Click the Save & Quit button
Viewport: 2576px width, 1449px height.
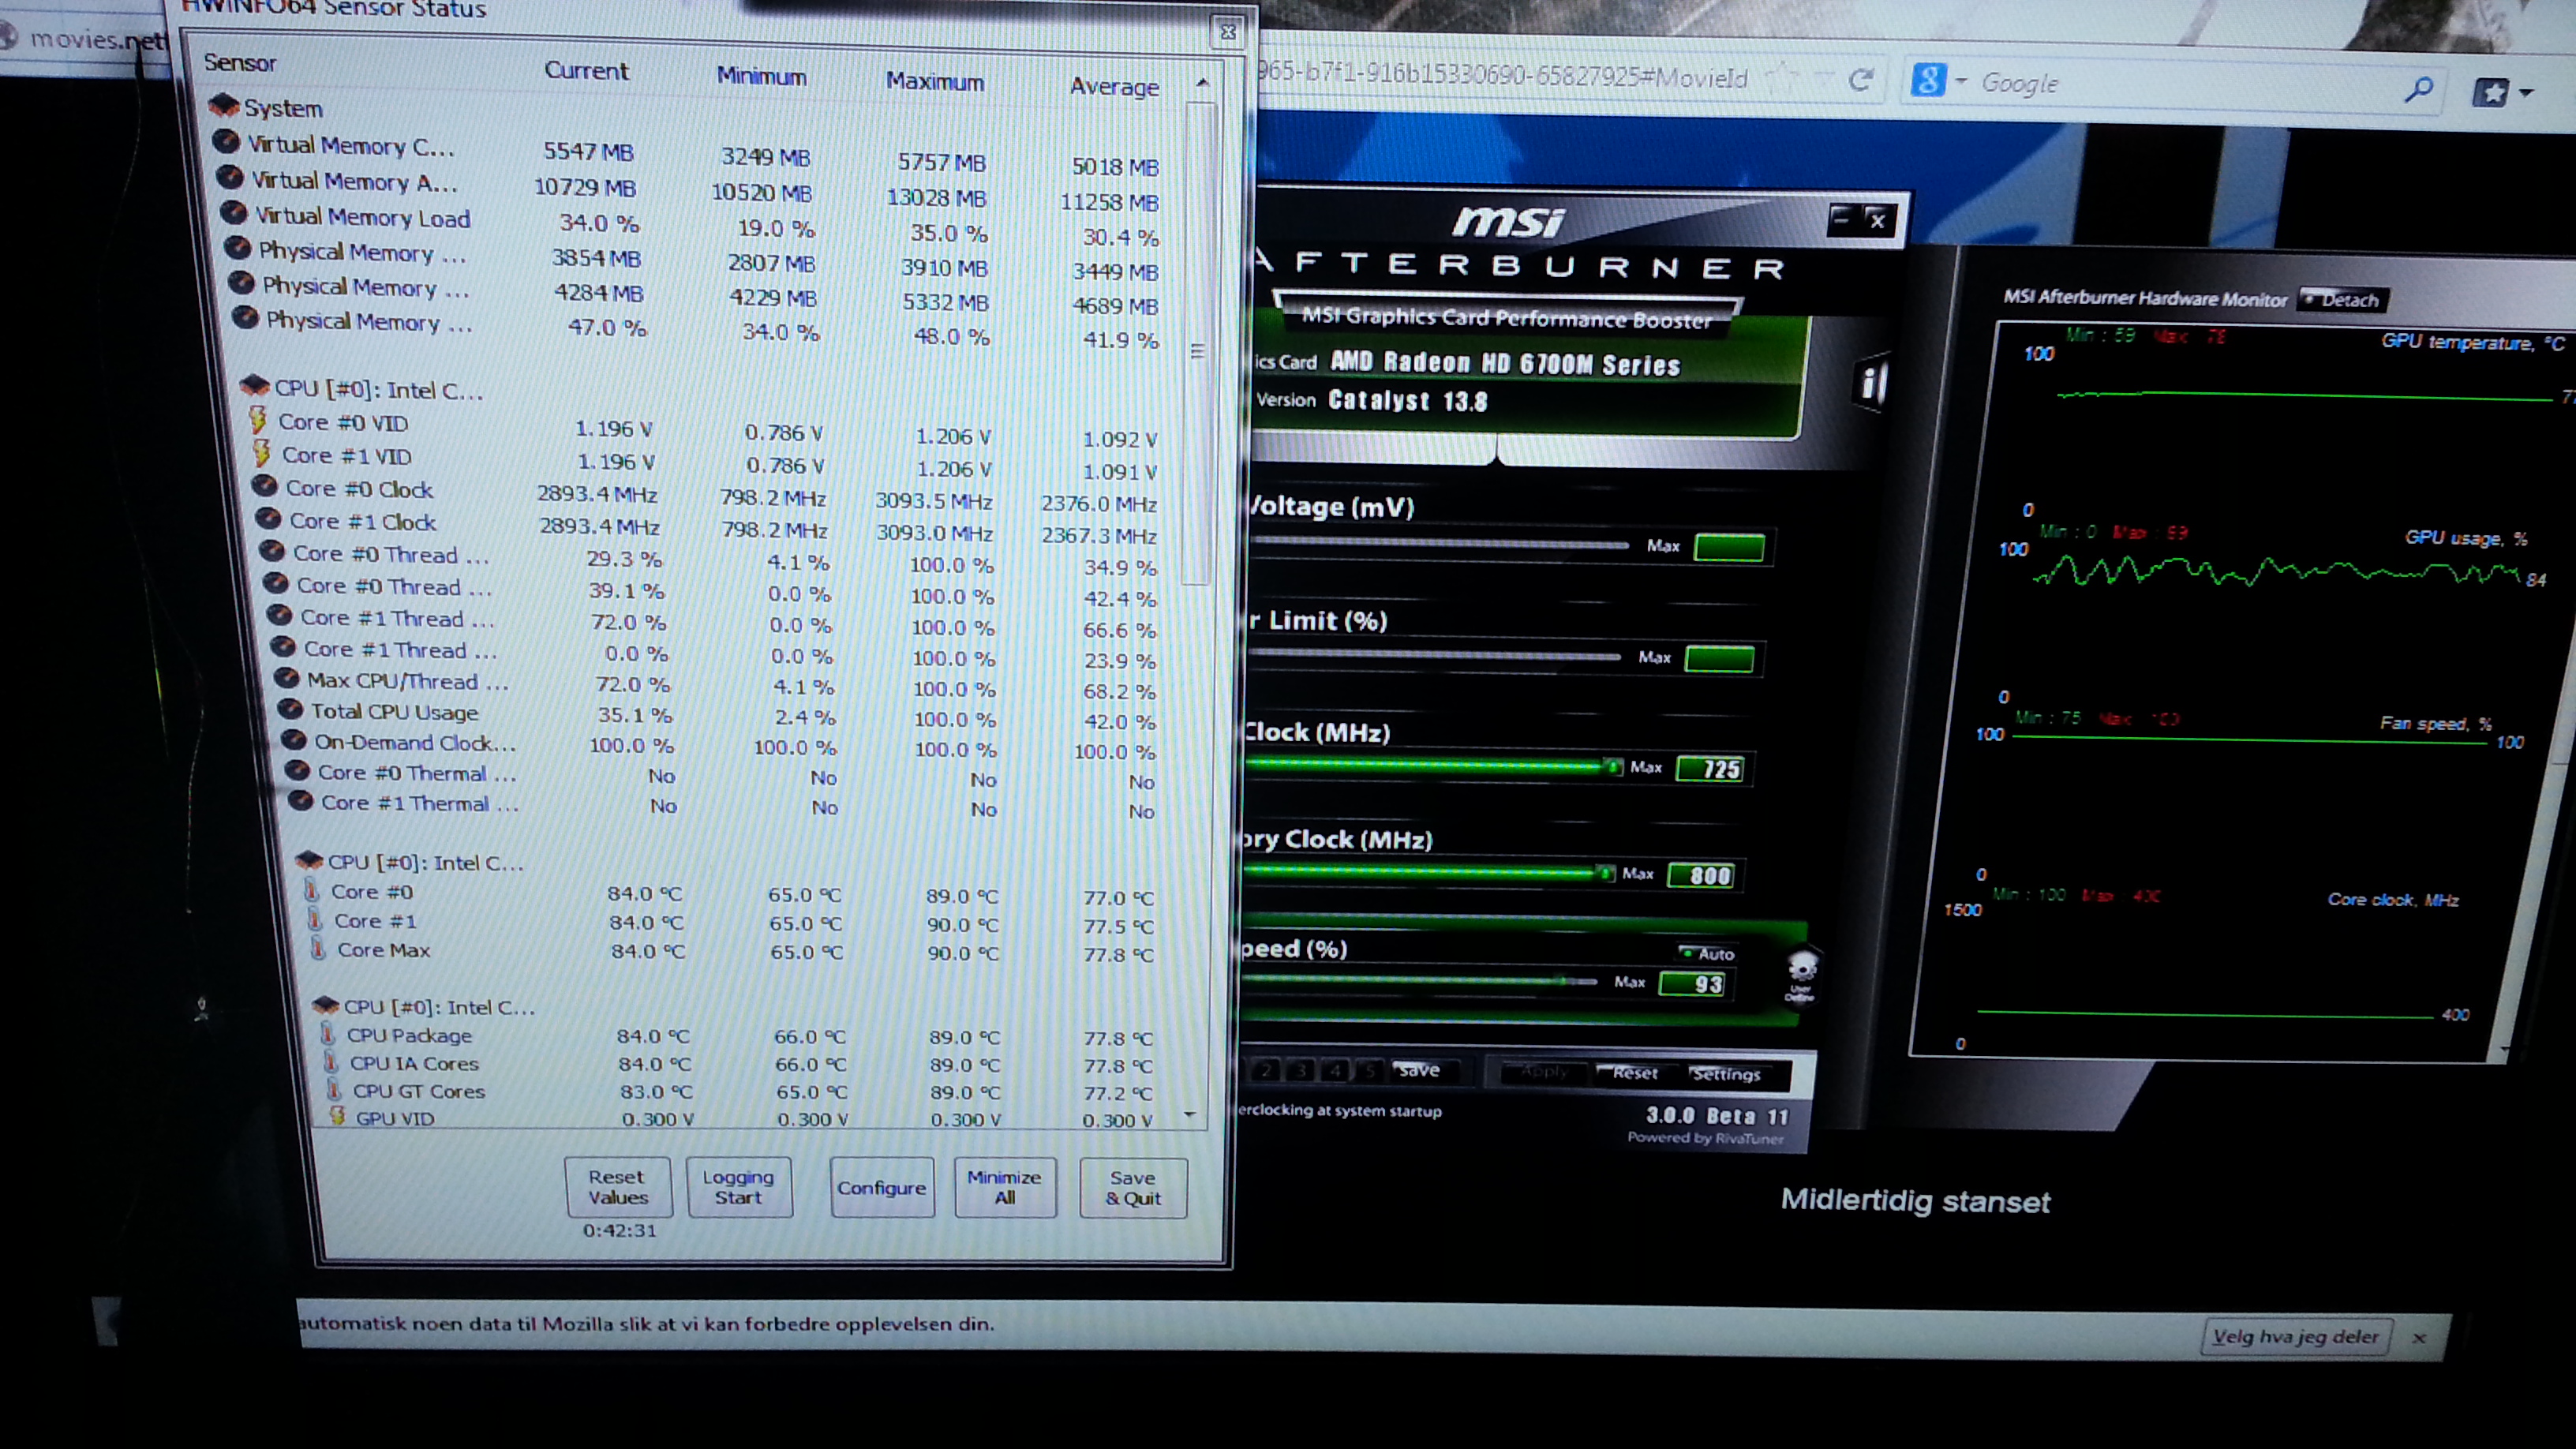point(1133,1188)
